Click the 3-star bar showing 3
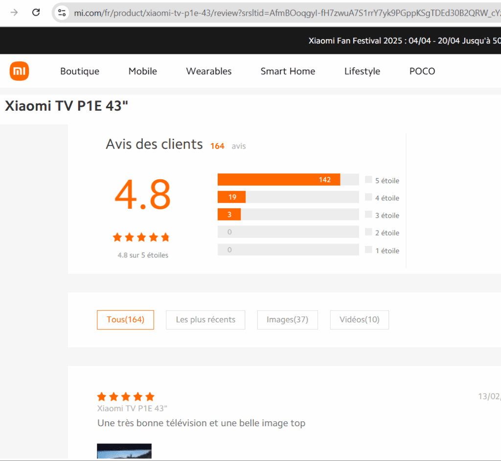Viewport: 501px width, 461px height. (x=288, y=215)
